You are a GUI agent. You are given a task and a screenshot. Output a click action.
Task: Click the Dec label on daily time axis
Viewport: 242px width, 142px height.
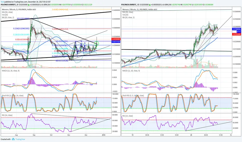pyautogui.click(x=86, y=135)
